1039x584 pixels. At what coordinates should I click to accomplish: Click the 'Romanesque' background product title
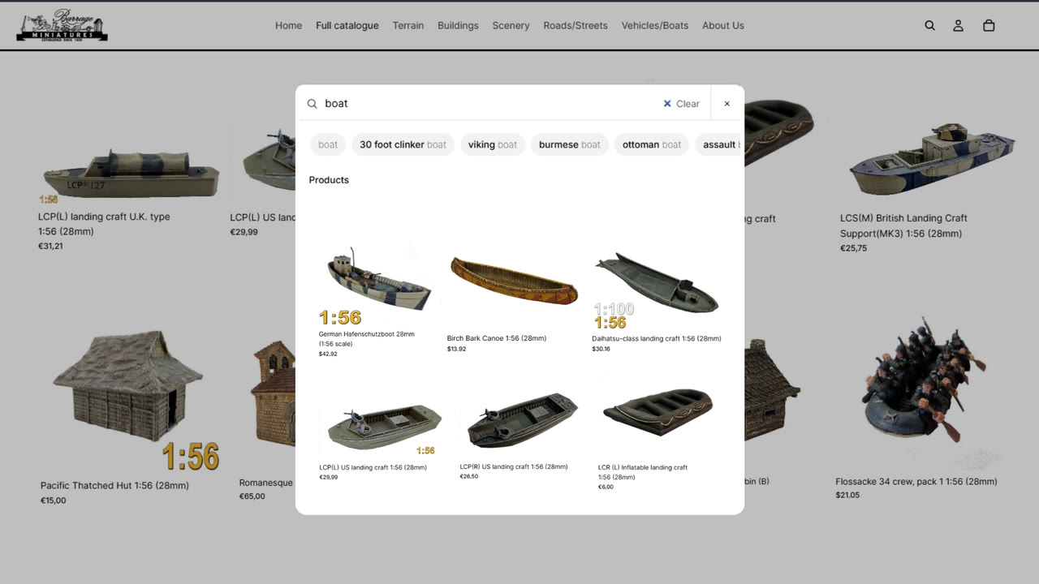(266, 483)
